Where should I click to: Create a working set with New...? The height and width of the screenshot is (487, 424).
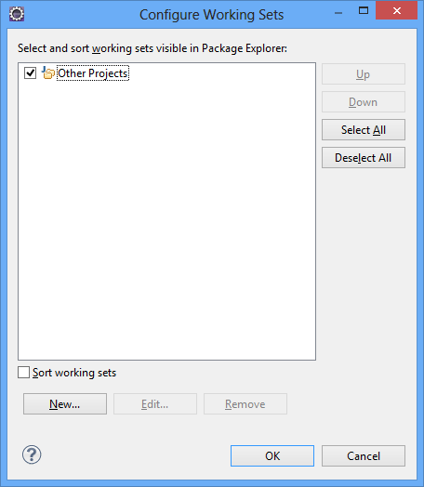tap(65, 403)
